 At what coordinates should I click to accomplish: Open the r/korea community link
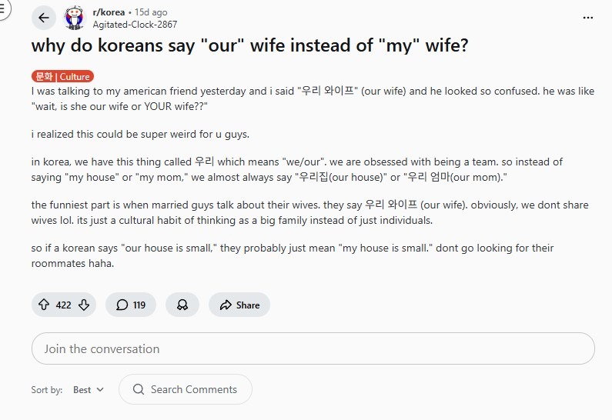pos(108,12)
